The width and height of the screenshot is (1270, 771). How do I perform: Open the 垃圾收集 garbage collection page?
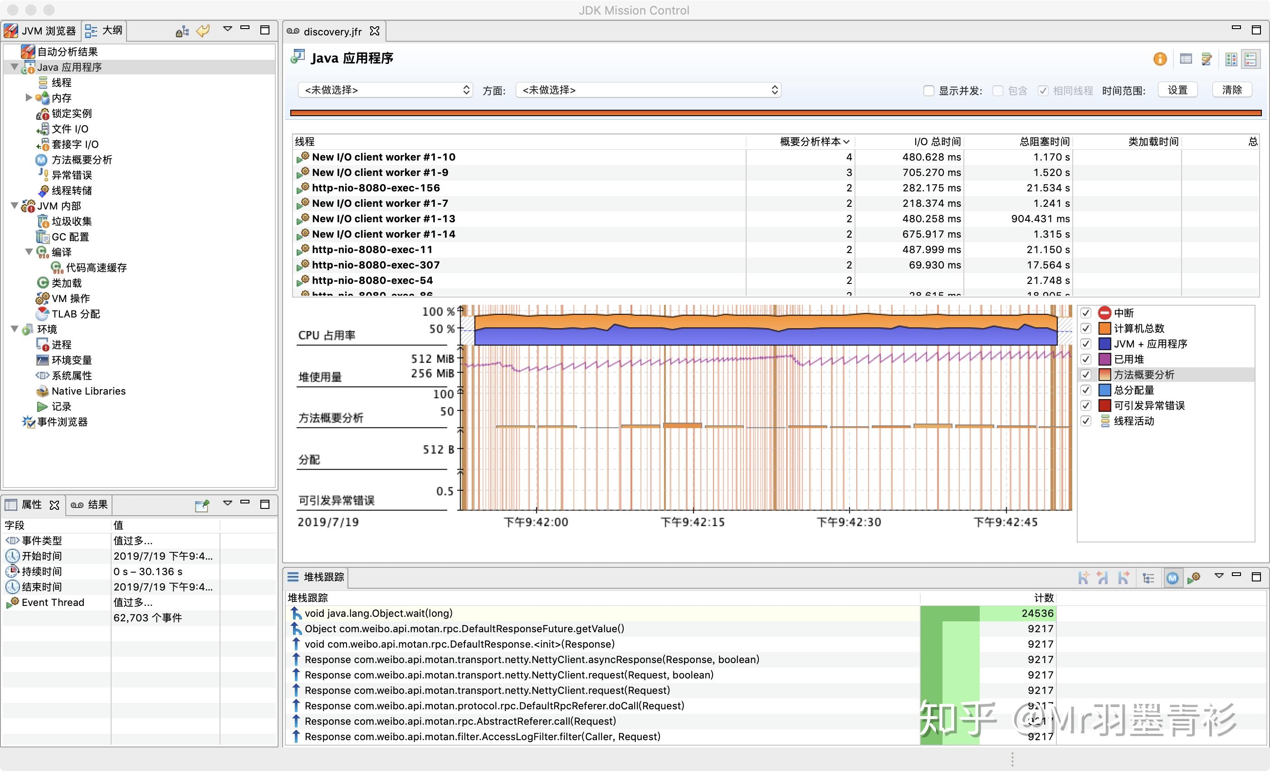point(72,222)
